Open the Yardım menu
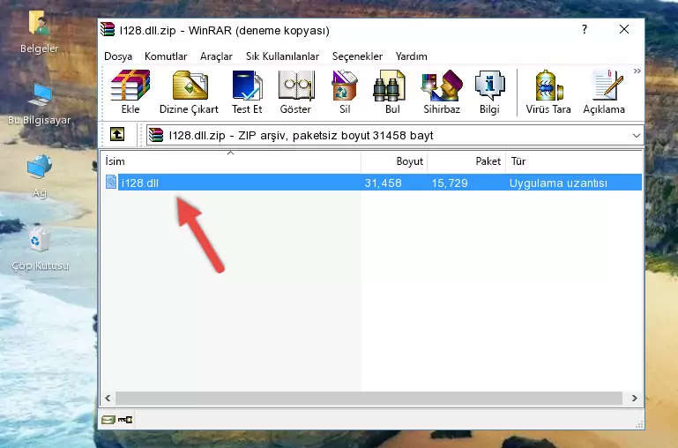This screenshot has height=448, width=678. coord(411,56)
